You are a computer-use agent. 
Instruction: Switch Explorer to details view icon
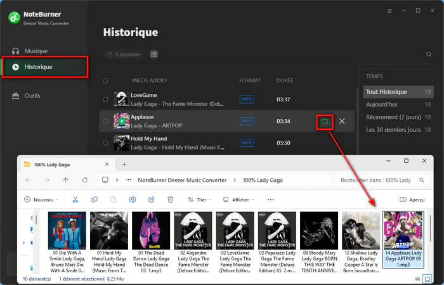click(x=417, y=279)
